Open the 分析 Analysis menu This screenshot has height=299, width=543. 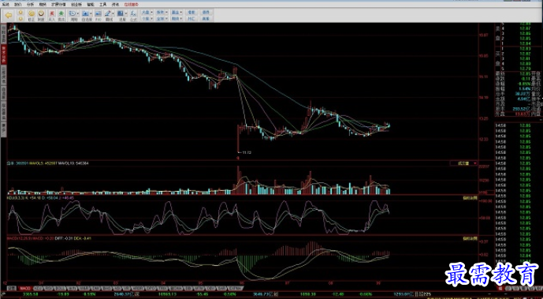(30, 5)
